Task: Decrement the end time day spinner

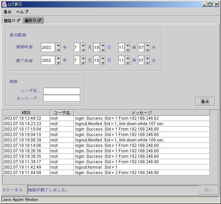Action: (x=103, y=63)
